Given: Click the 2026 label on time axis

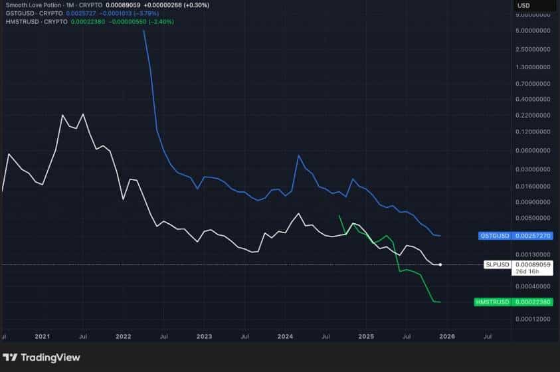Looking at the screenshot, I should click(446, 337).
